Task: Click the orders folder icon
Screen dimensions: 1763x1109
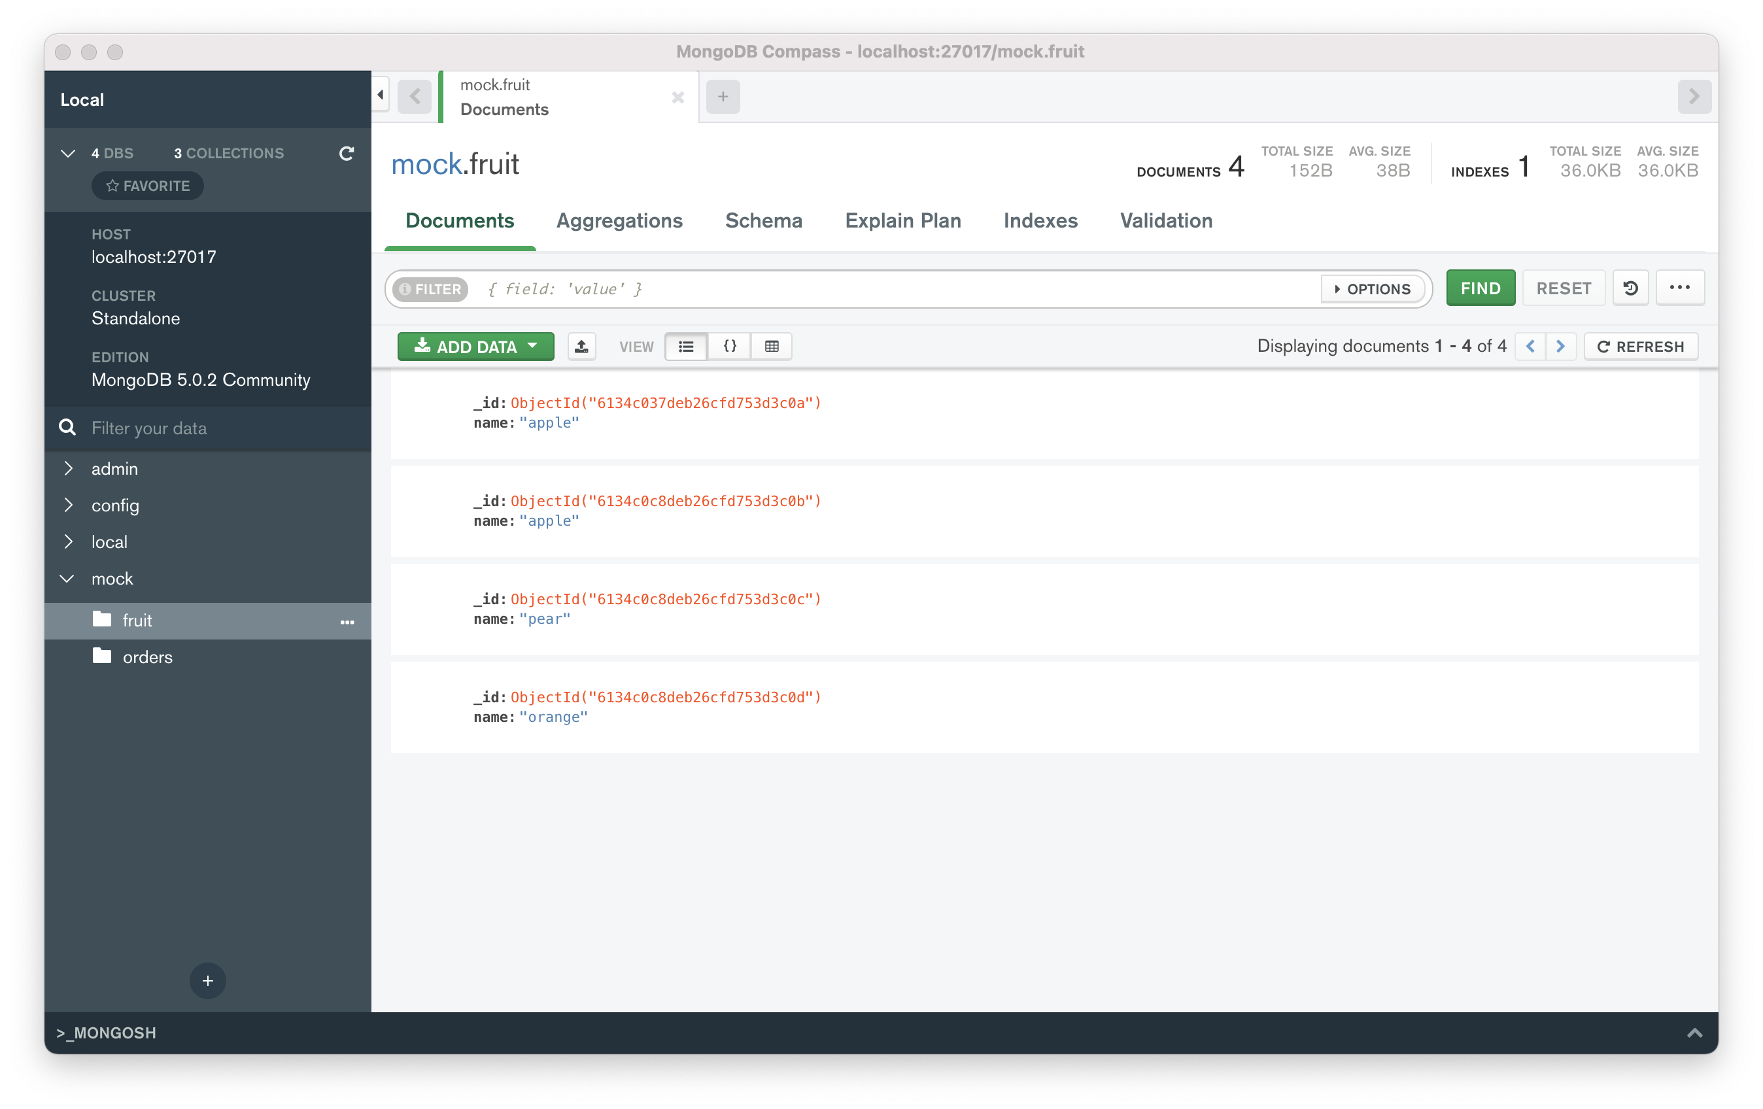Action: coord(102,656)
